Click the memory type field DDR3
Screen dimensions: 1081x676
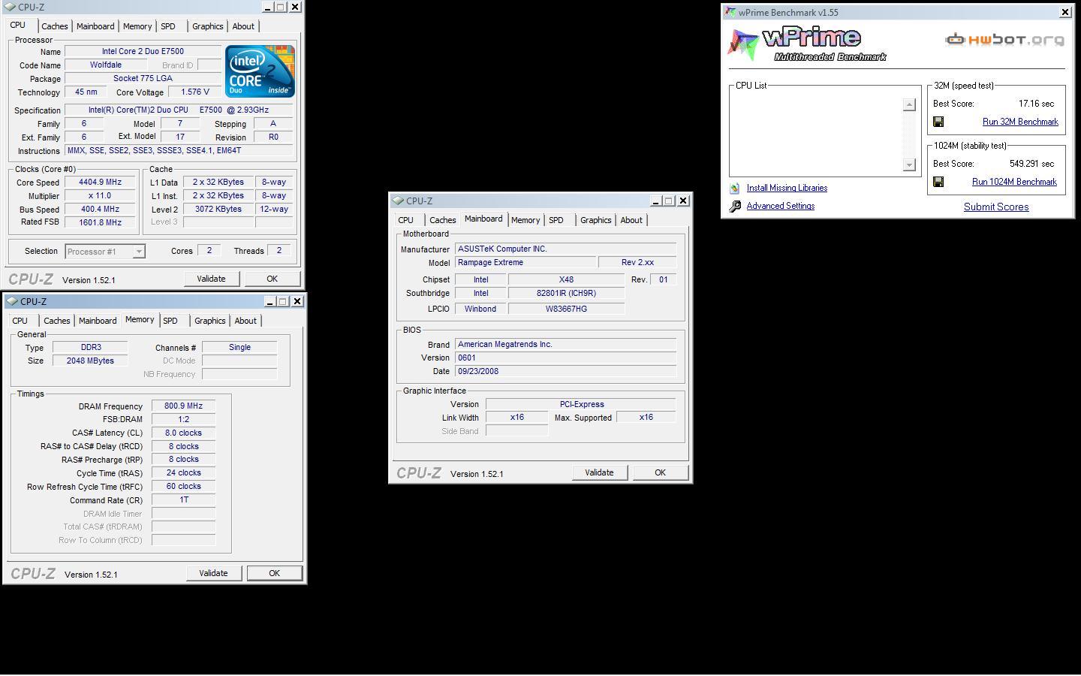(90, 347)
